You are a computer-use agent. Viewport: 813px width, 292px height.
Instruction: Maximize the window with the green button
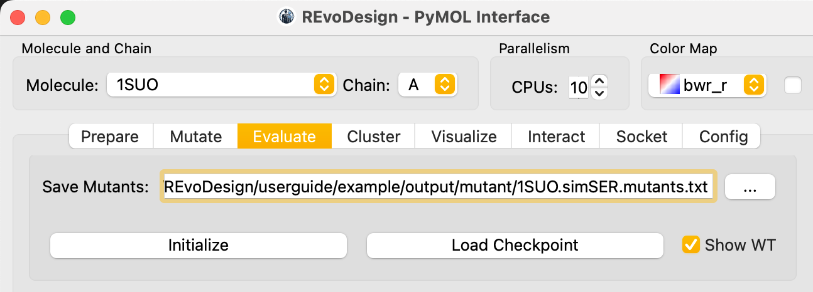pyautogui.click(x=68, y=18)
